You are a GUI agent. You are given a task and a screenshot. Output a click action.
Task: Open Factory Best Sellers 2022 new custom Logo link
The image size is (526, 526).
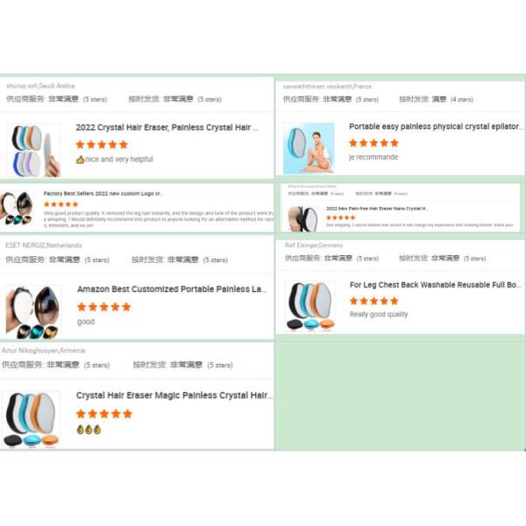[103, 194]
